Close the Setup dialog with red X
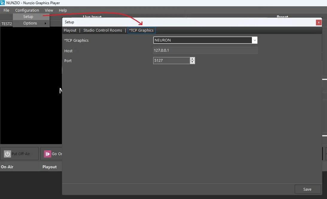327x199 pixels. 319,22
